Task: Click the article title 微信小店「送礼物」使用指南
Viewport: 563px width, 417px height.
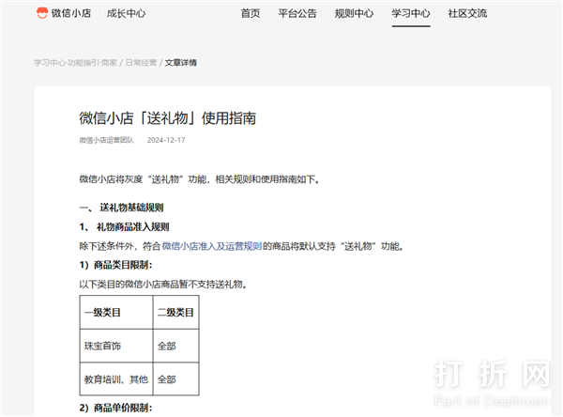Action: pyautogui.click(x=168, y=118)
